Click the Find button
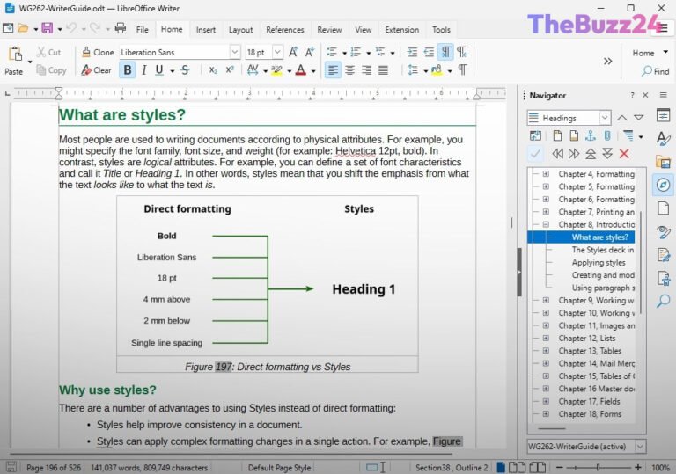Viewport: 676px width, 474px height. (655, 71)
